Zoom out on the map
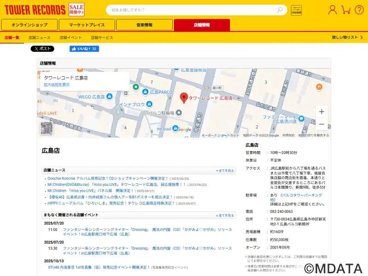The height and width of the screenshot is (276, 368). [x=322, y=124]
